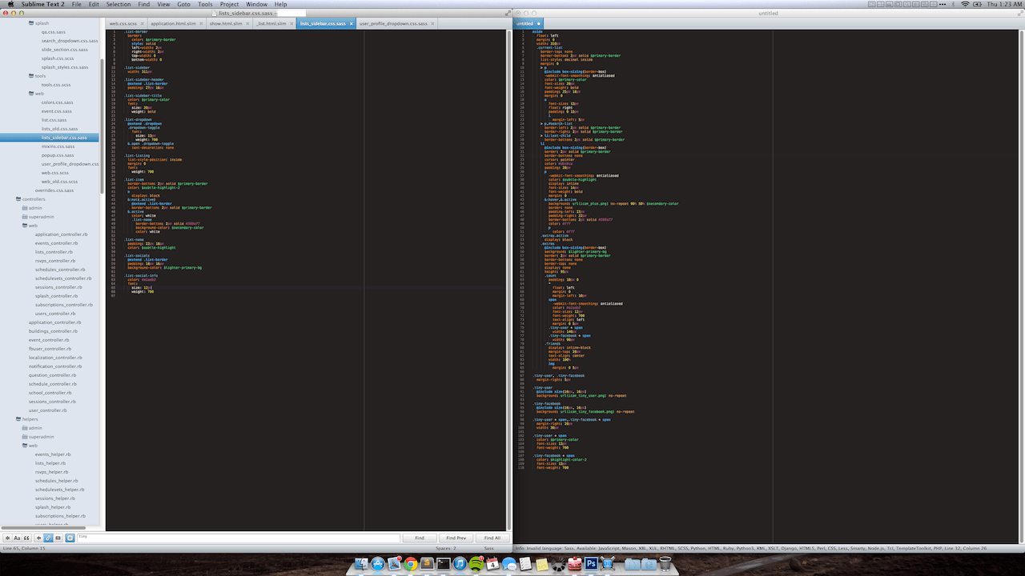Image resolution: width=1025 pixels, height=576 pixels.
Task: Click the Find All button
Action: [x=492, y=538]
